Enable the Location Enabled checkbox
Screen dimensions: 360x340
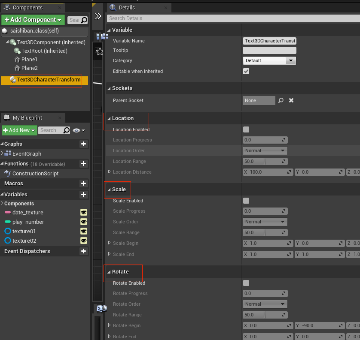(246, 129)
